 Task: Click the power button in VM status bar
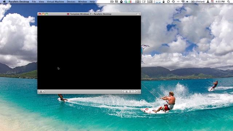click(42, 92)
